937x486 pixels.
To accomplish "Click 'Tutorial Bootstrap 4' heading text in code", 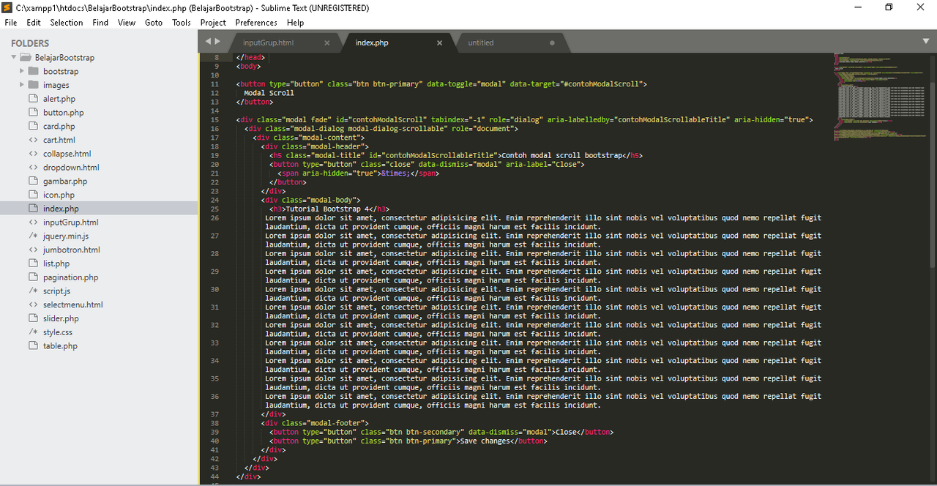I will (x=325, y=209).
